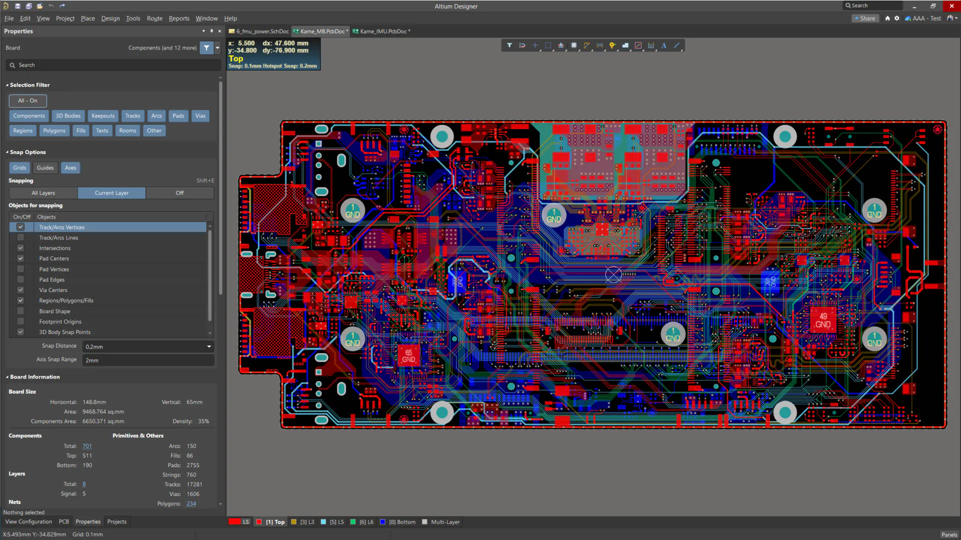Click the Open document folder icon

click(40, 6)
